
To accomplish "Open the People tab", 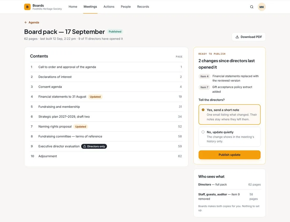I will click(126, 7).
